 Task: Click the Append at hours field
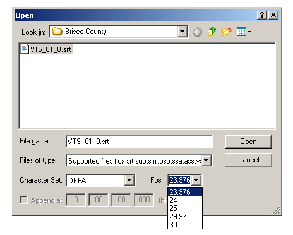[76, 200]
